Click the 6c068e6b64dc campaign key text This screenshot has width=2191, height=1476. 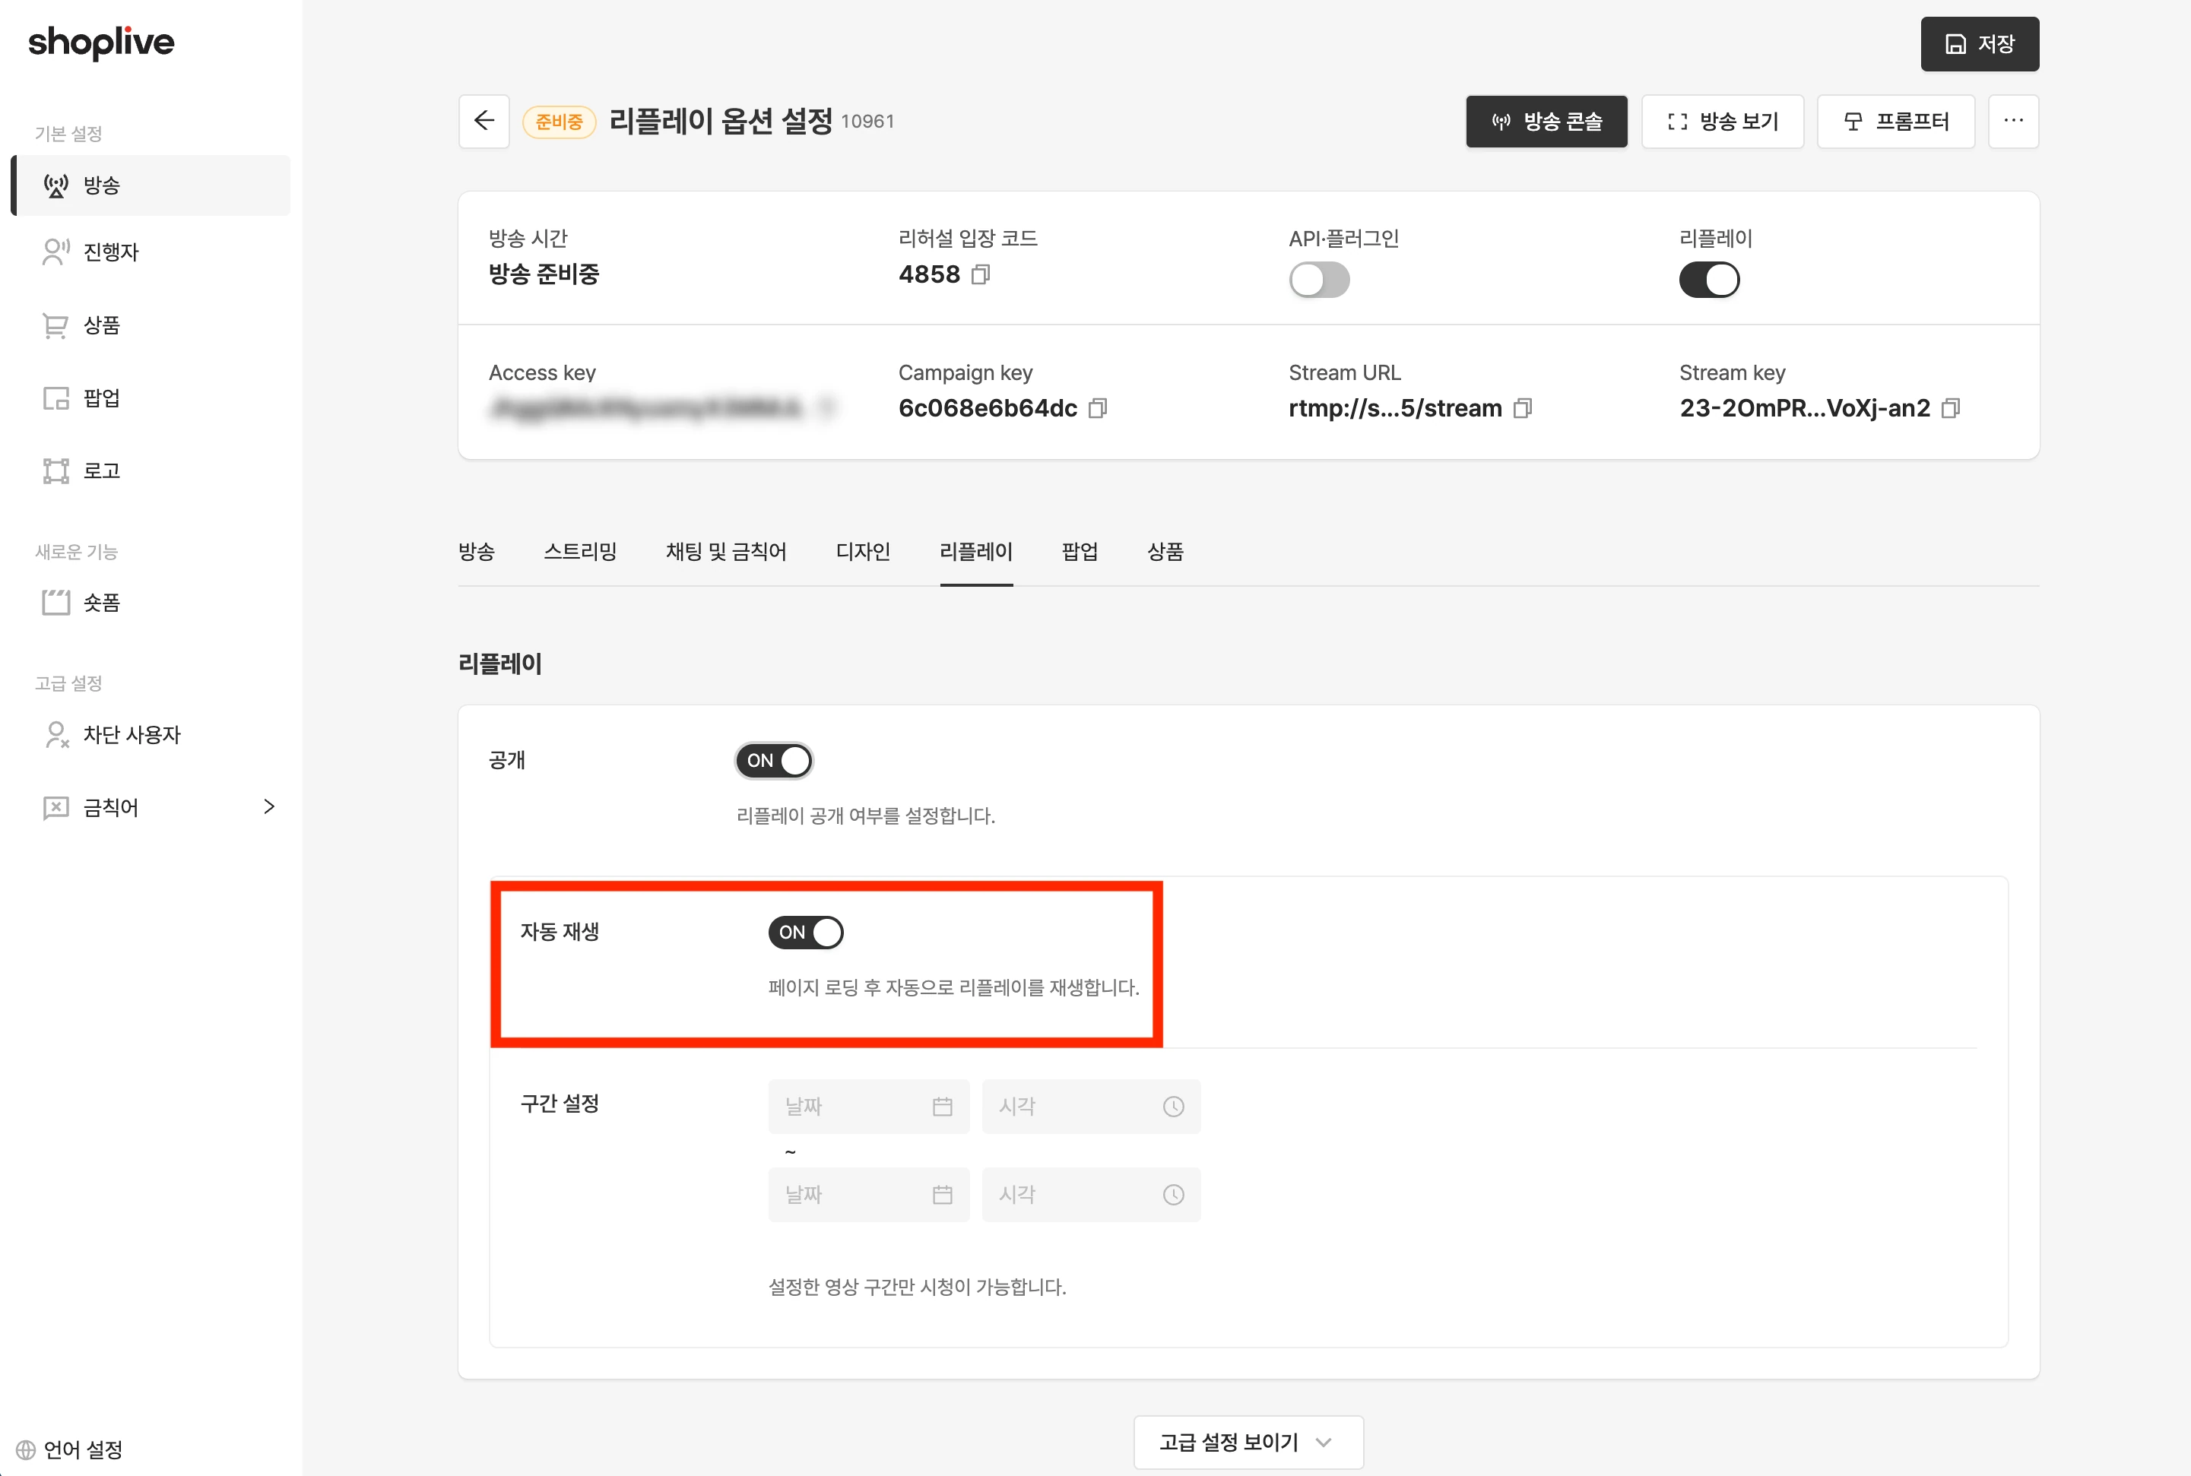(988, 407)
